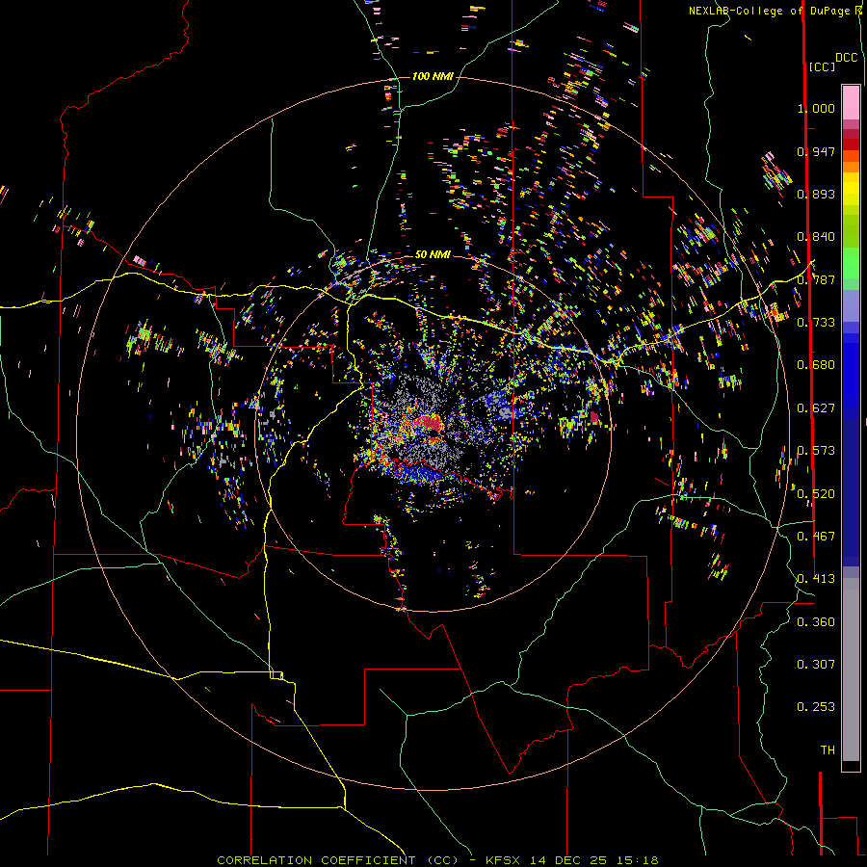Image resolution: width=867 pixels, height=867 pixels.
Task: Click the 0.253 legend value
Action: pos(816,707)
